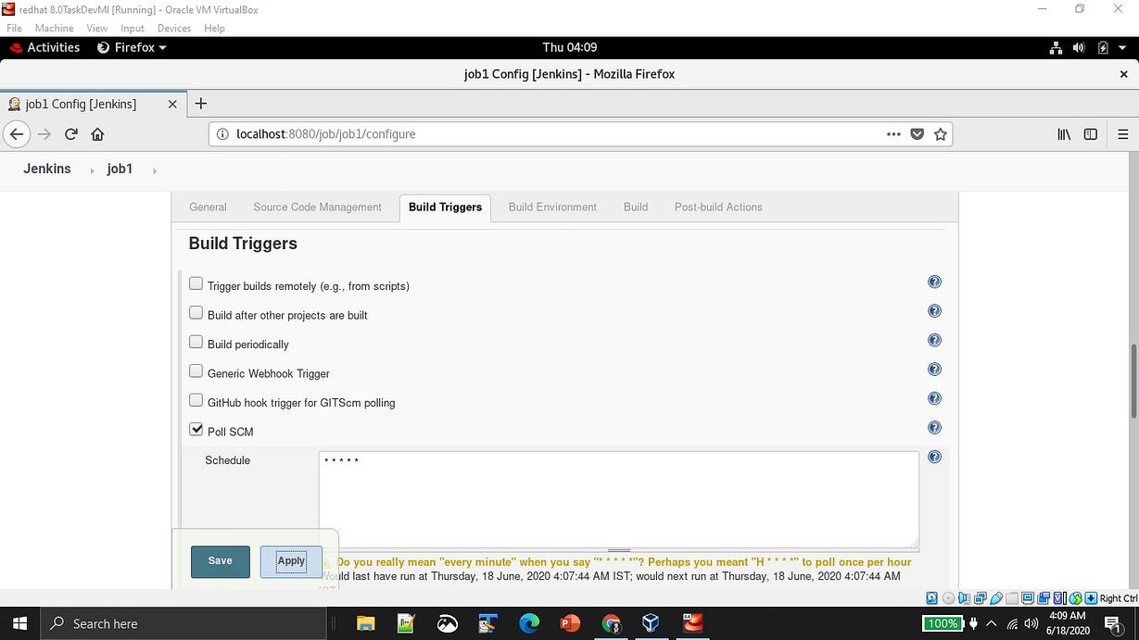Click inside the Schedule text area
Image resolution: width=1139 pixels, height=640 pixels.
pos(618,499)
